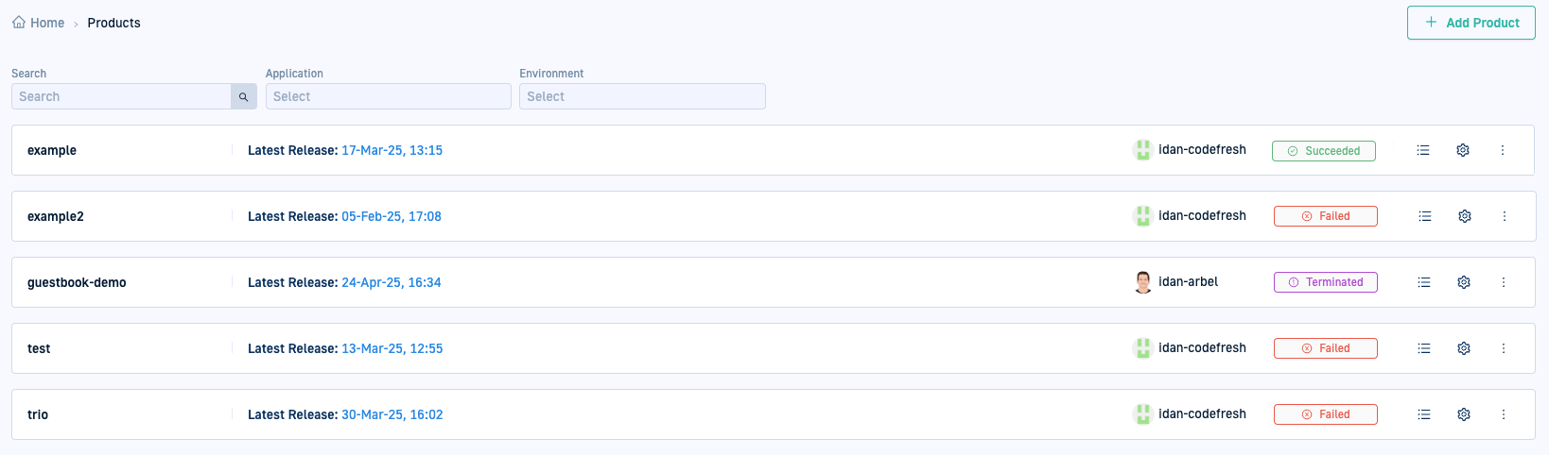Click the search magnifier icon button
1549x455 pixels.
tap(243, 96)
